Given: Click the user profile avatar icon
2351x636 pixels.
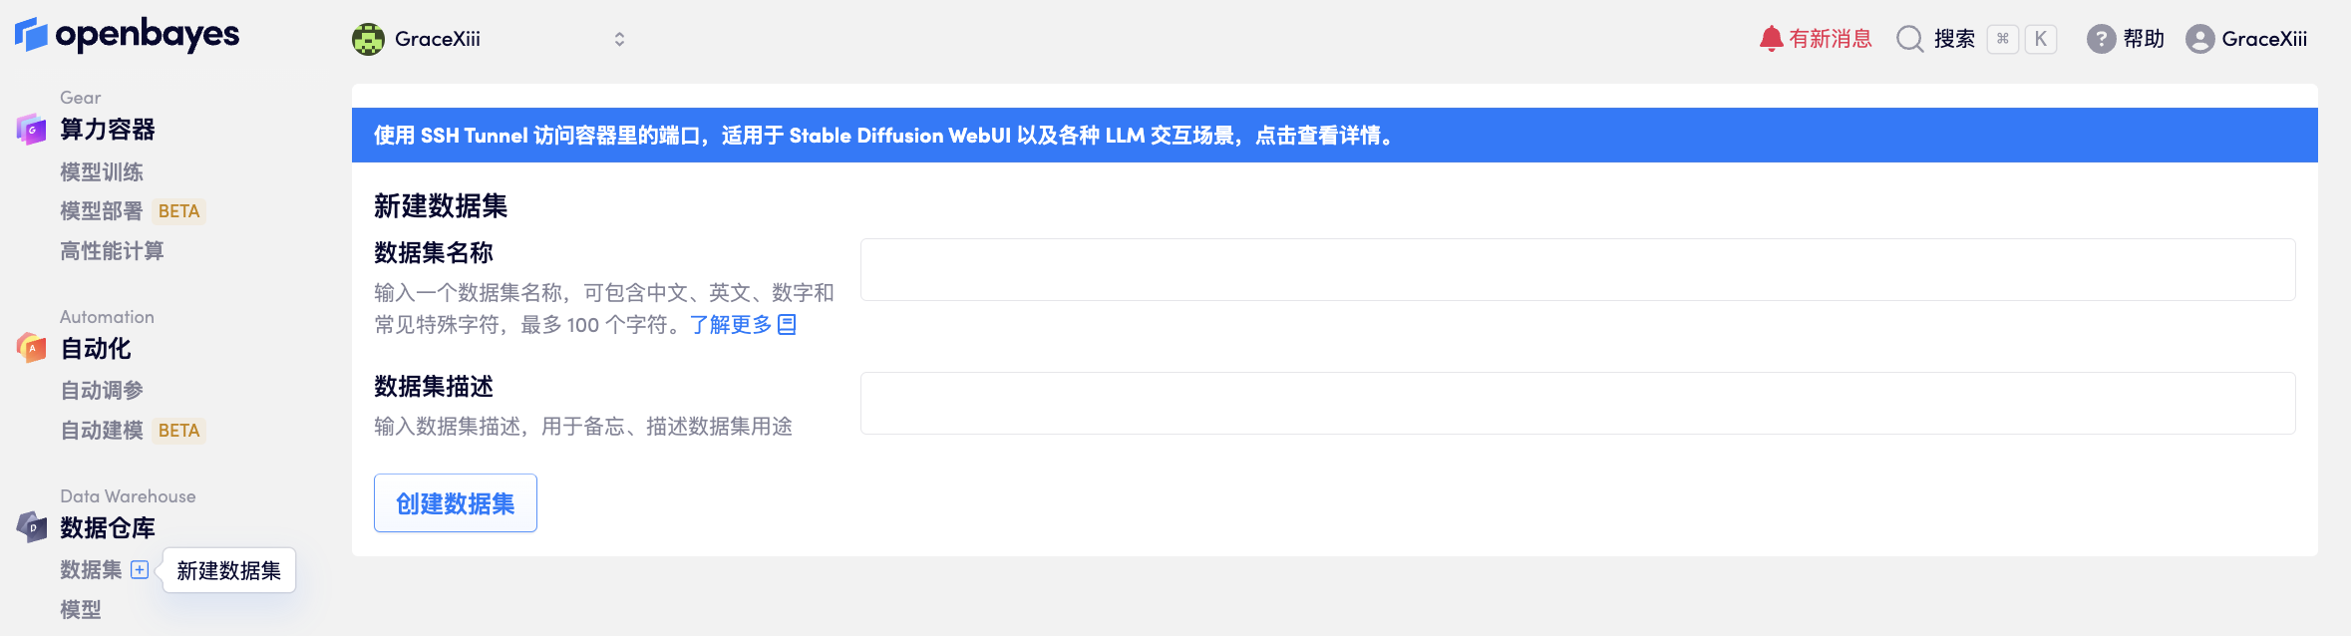Looking at the screenshot, I should [2199, 39].
